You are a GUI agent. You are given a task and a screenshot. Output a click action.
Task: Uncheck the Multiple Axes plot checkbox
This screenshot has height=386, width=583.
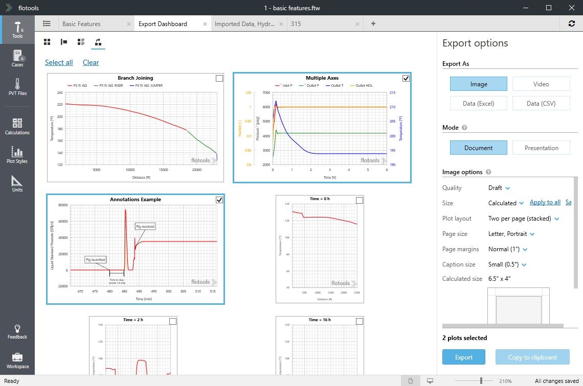coord(406,78)
